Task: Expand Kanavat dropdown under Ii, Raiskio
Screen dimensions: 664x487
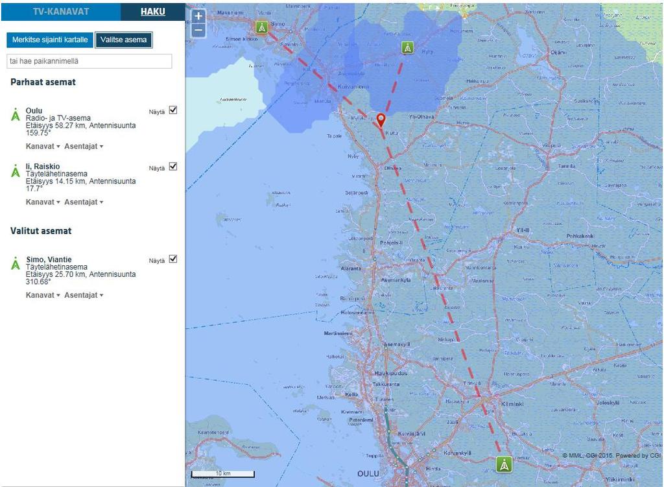Action: [x=43, y=202]
